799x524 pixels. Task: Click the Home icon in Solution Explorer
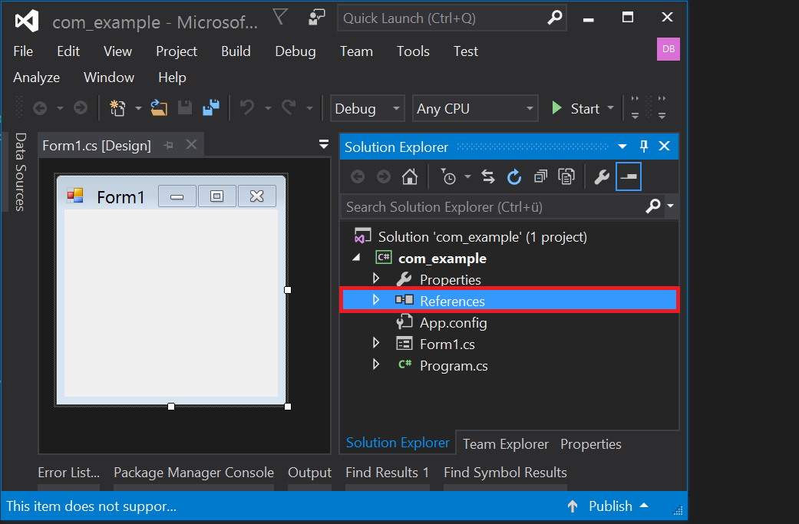tap(410, 177)
